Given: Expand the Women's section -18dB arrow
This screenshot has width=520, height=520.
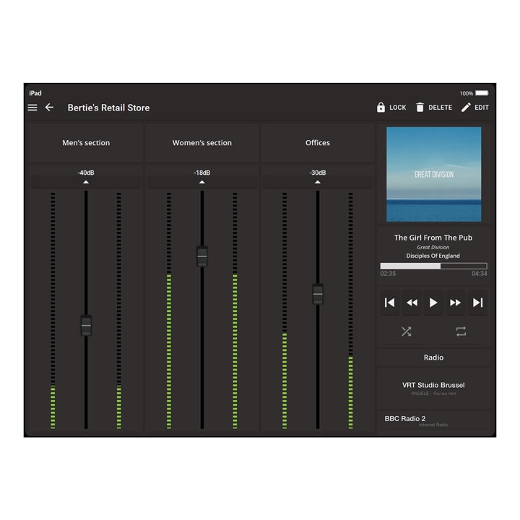Looking at the screenshot, I should [202, 182].
